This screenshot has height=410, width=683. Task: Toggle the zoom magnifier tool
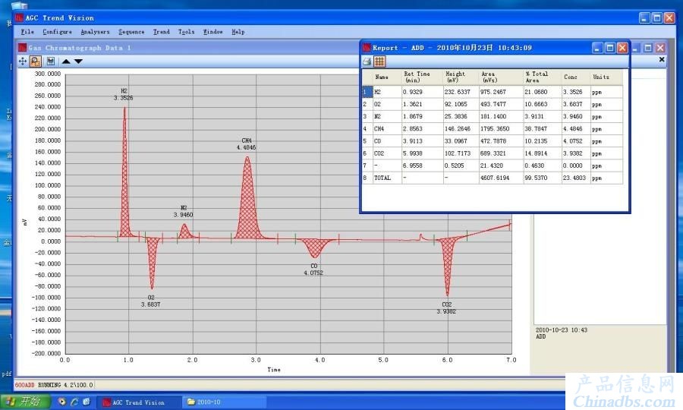35,61
